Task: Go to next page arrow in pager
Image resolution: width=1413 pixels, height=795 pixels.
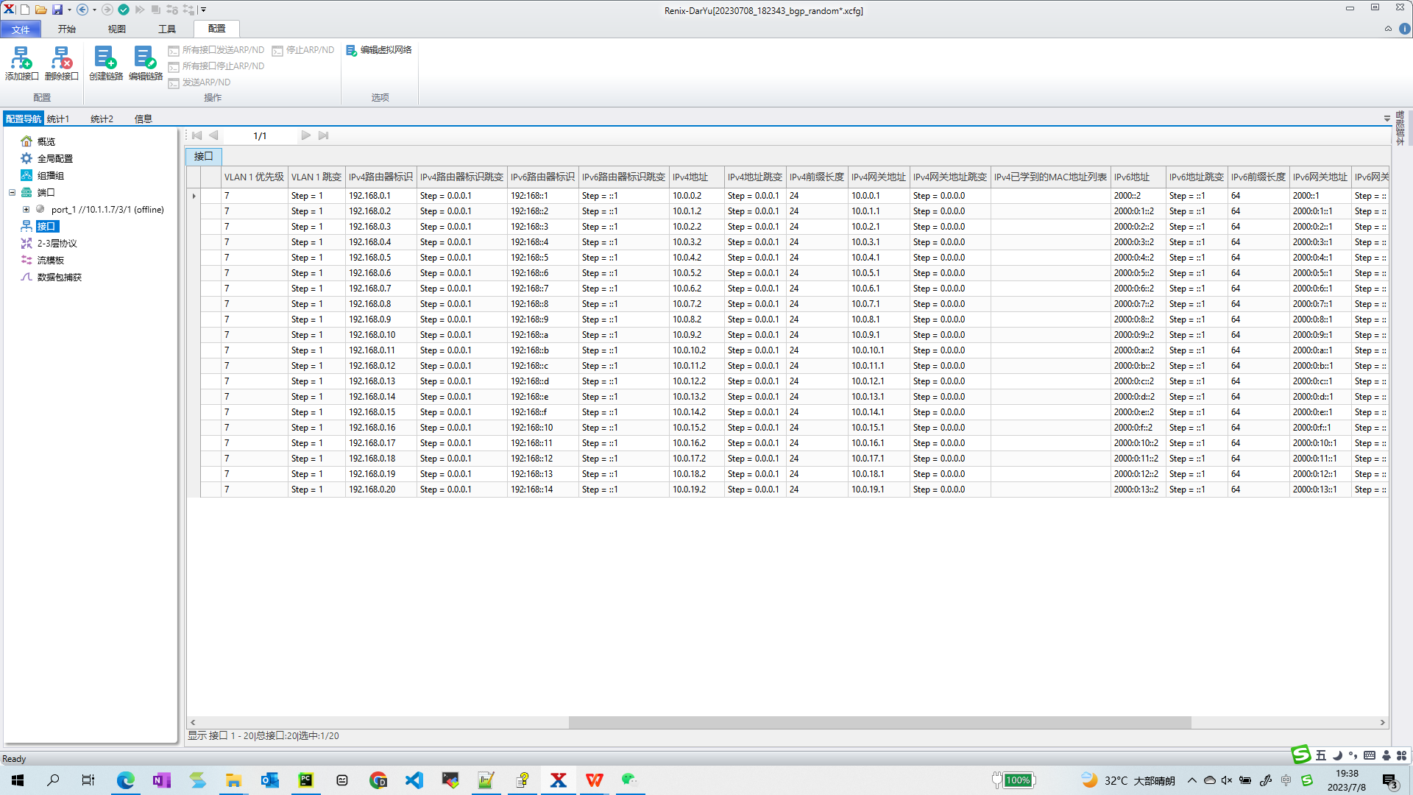Action: tap(305, 135)
